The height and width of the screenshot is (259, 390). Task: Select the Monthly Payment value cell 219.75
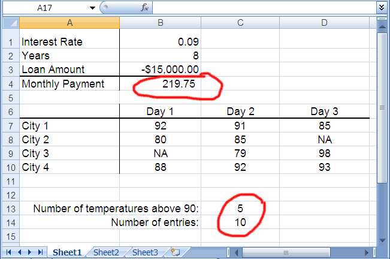160,84
